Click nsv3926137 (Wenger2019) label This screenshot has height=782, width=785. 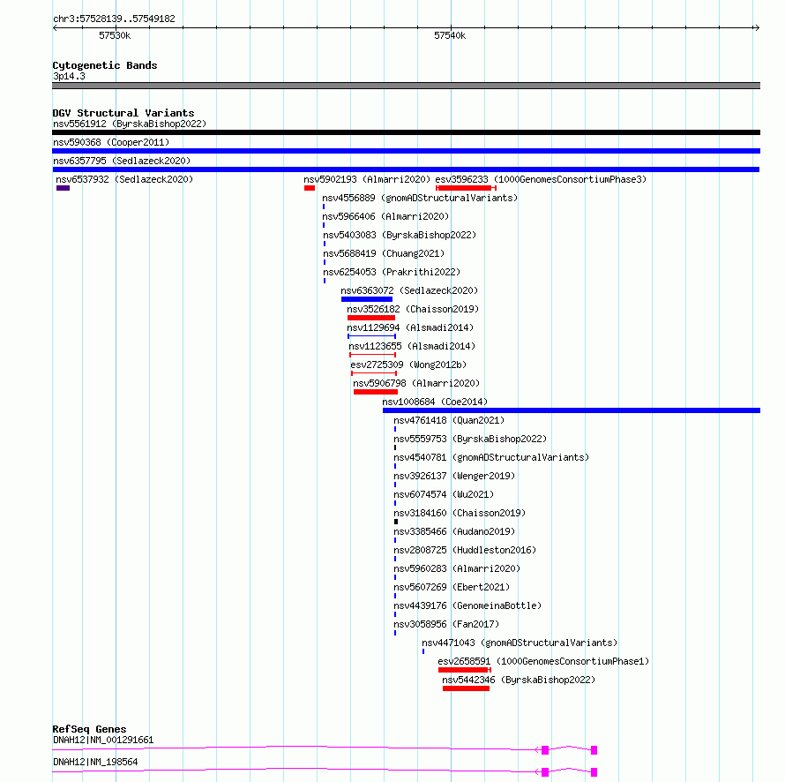click(x=454, y=476)
